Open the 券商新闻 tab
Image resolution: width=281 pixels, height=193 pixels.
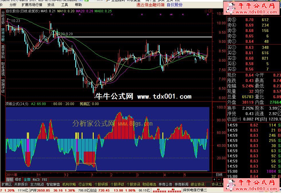(182, 184)
